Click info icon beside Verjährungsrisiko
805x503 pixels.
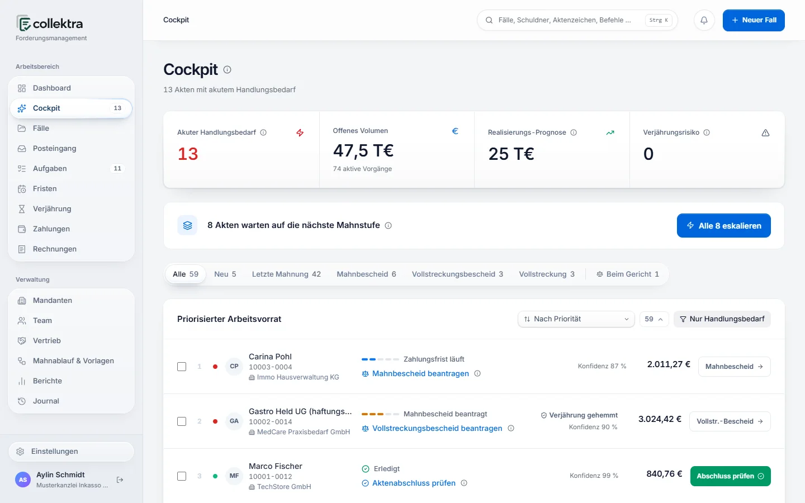point(707,132)
